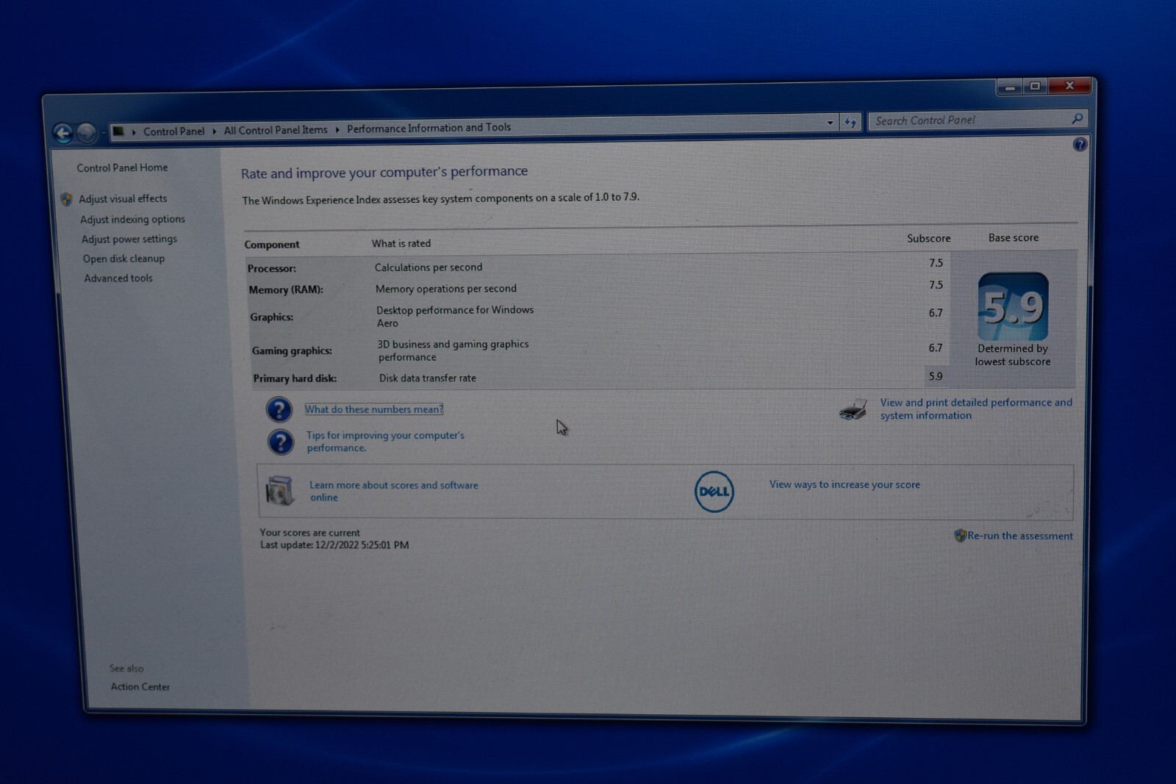Click the refresh button beside address bar

click(x=850, y=123)
